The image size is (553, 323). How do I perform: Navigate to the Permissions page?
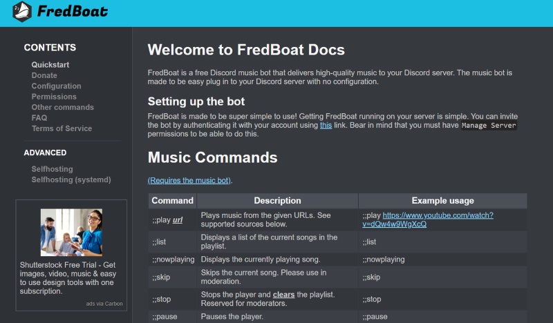point(54,97)
